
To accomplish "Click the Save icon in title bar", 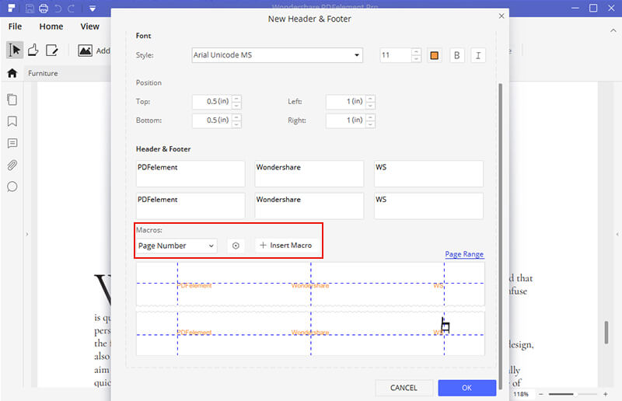I will tap(30, 9).
